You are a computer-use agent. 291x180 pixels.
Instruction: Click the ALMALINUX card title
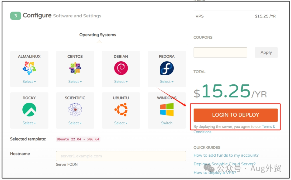click(x=29, y=56)
